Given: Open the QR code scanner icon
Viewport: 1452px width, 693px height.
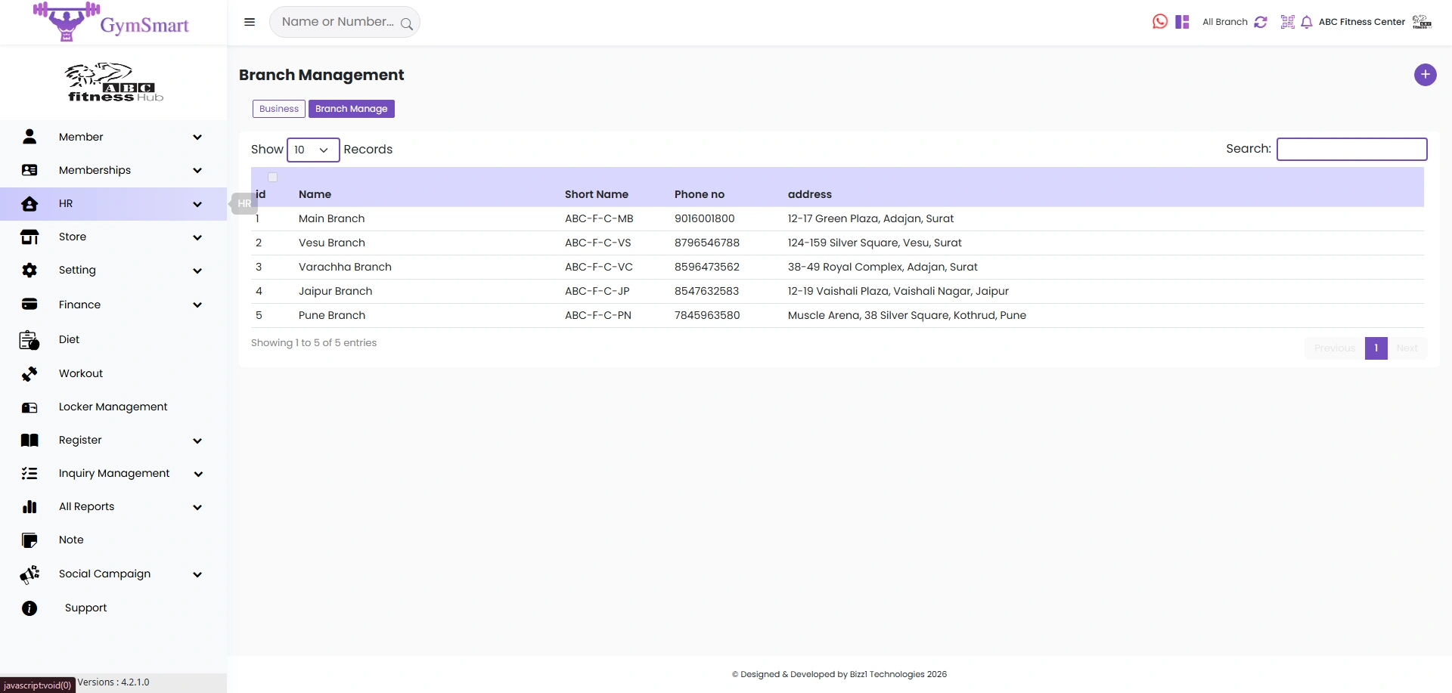Looking at the screenshot, I should pyautogui.click(x=1287, y=22).
